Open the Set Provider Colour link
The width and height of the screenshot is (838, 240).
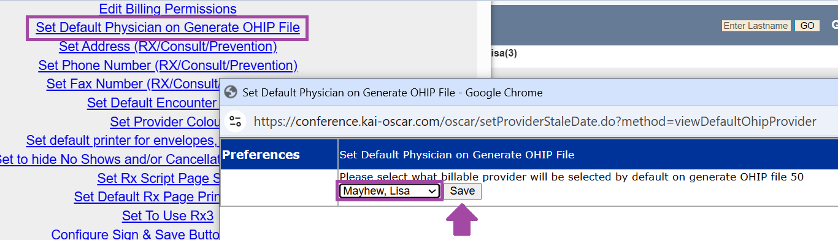[x=164, y=122]
